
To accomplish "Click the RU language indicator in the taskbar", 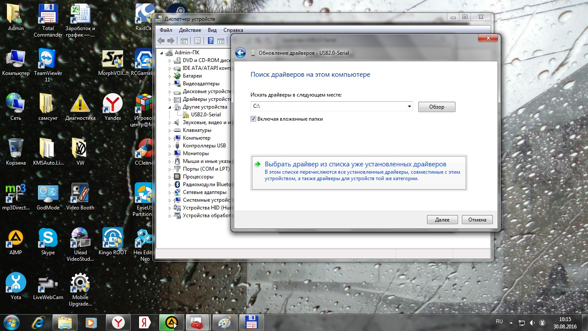I will [499, 322].
